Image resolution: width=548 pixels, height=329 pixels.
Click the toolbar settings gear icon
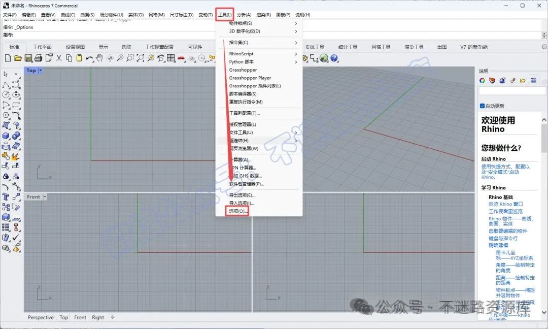(544, 47)
